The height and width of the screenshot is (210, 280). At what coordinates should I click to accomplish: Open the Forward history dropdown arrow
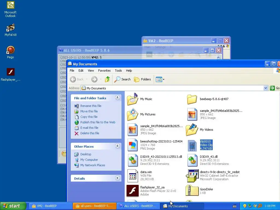(x=101, y=79)
